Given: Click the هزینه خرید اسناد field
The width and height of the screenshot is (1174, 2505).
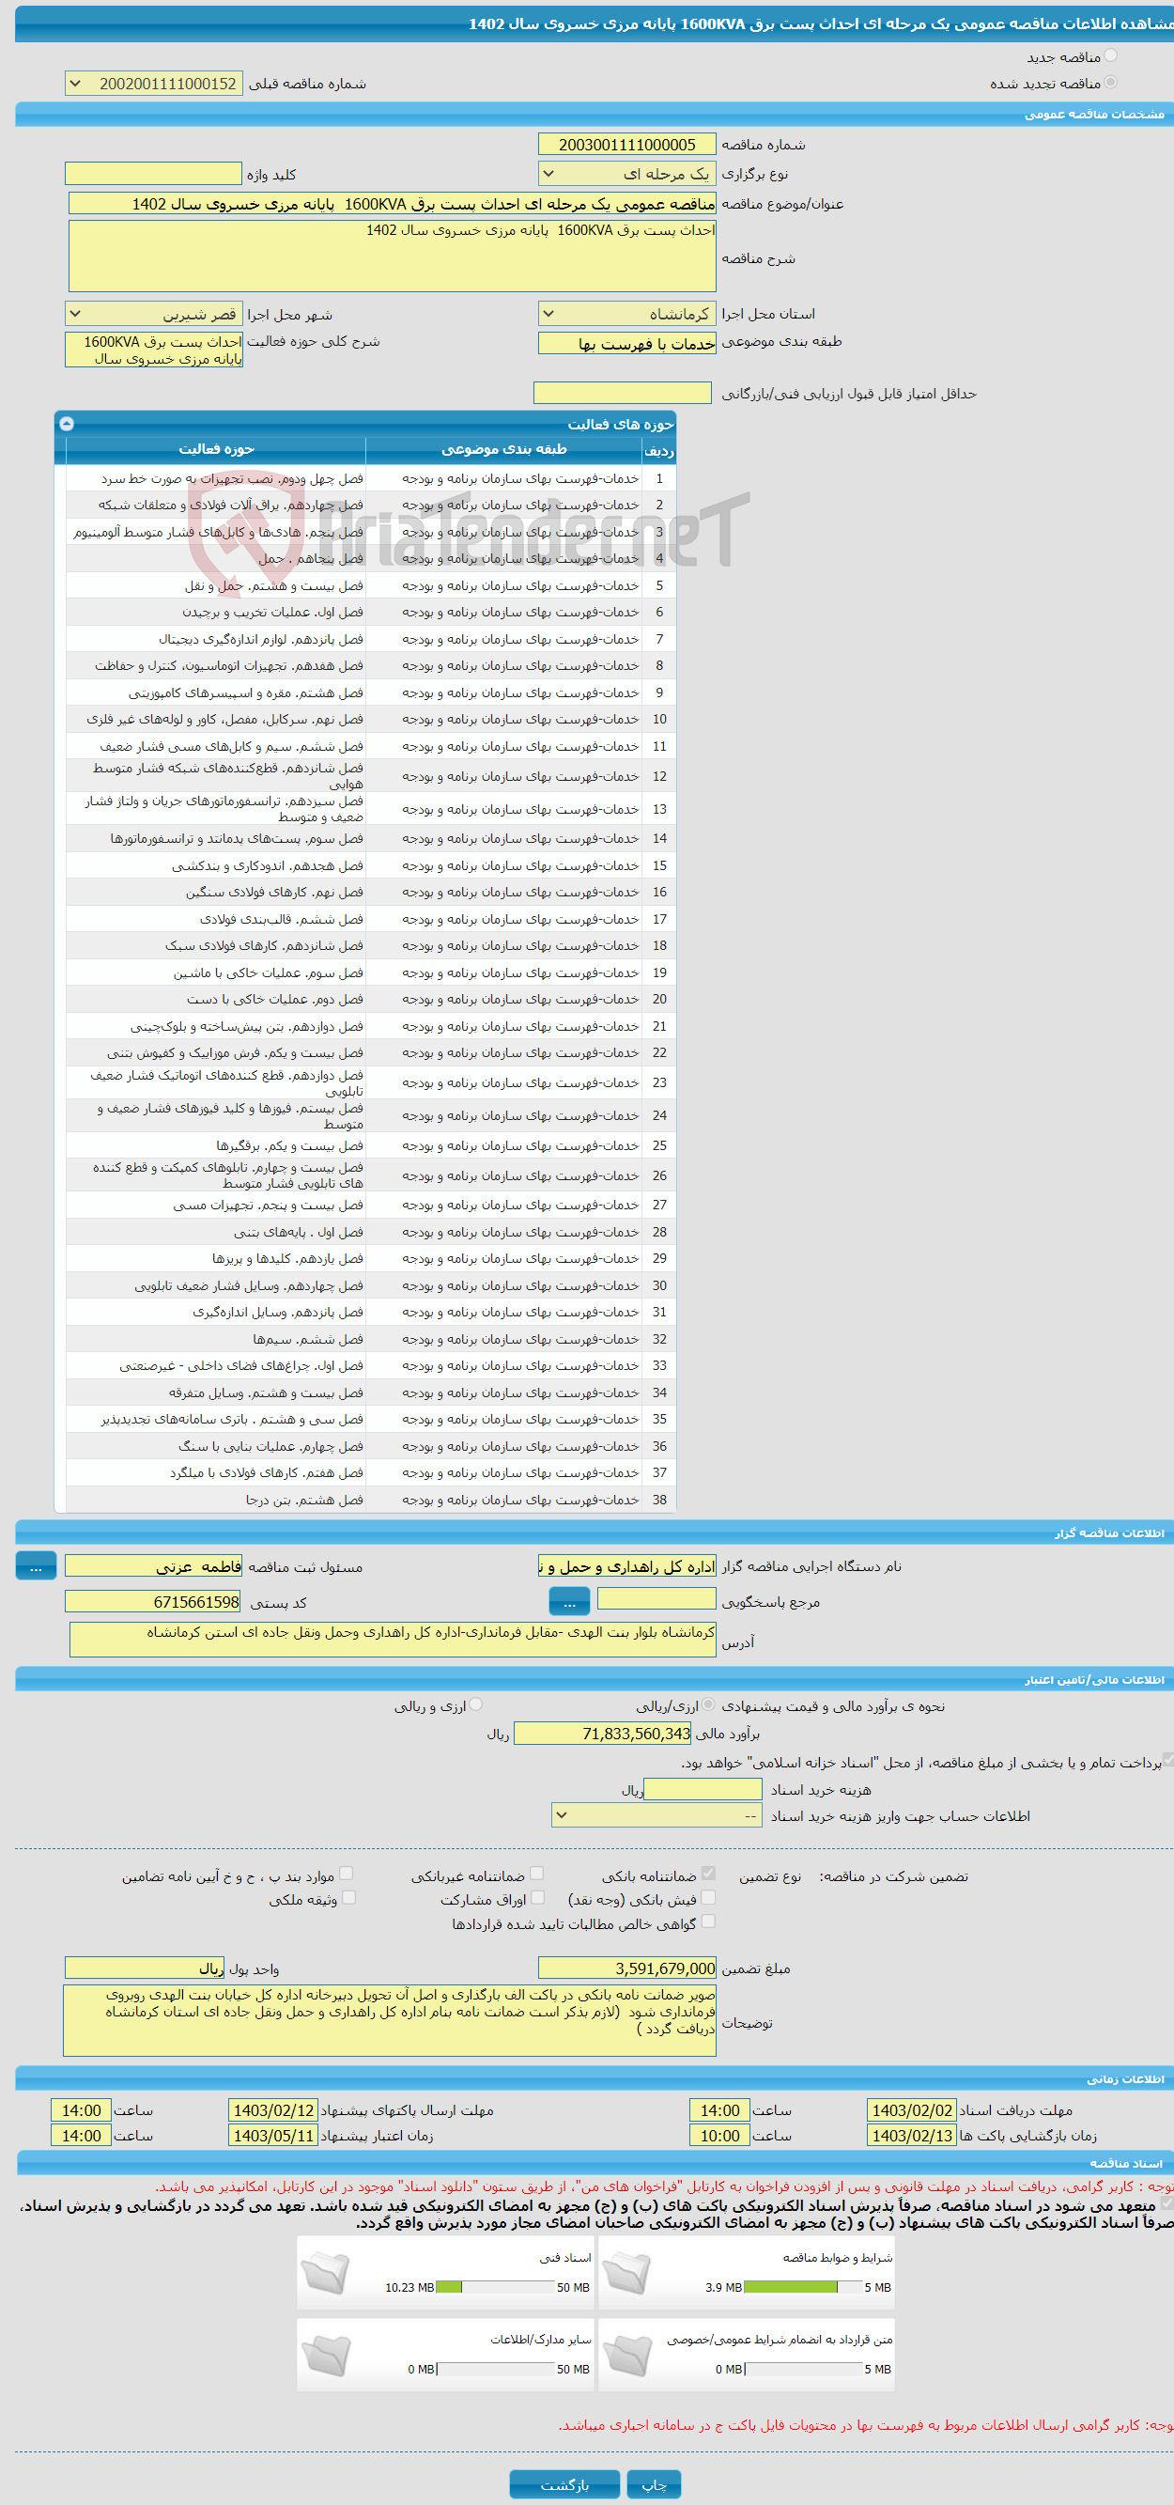Looking at the screenshot, I should [x=703, y=1788].
